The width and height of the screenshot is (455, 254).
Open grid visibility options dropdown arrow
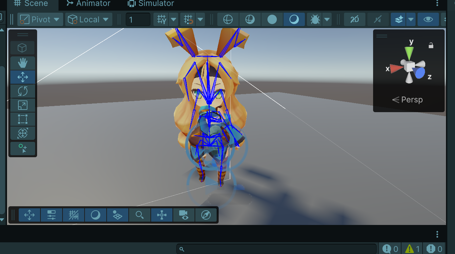[x=174, y=20]
